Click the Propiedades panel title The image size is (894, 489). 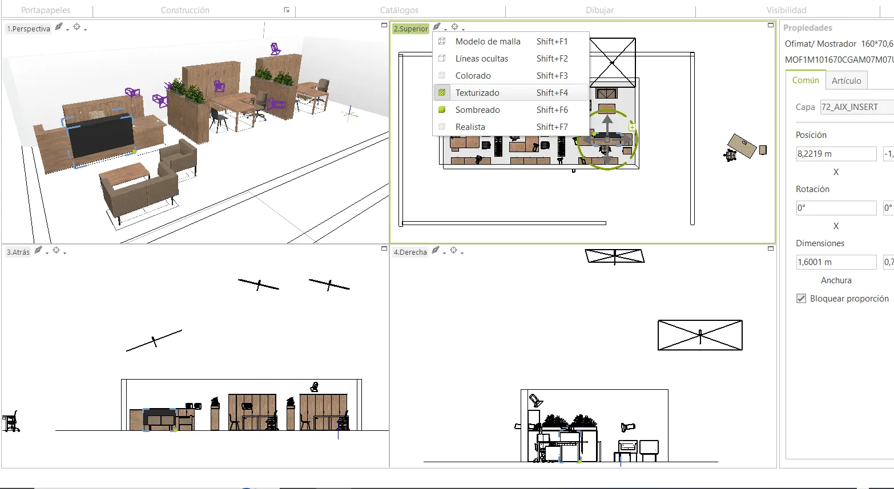coord(807,28)
